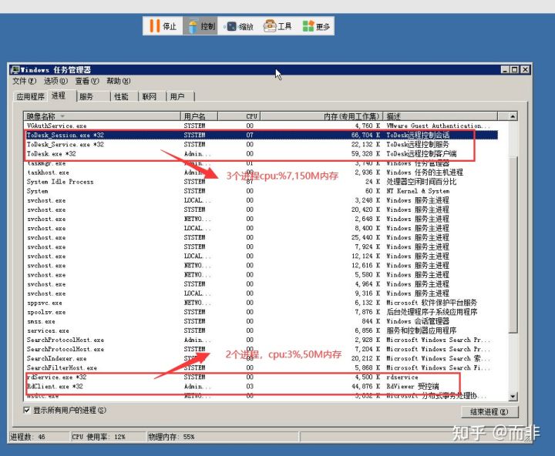Screen dimensions: 555x456
Task: Click the End Process (结束进程) button
Action: tap(489, 412)
